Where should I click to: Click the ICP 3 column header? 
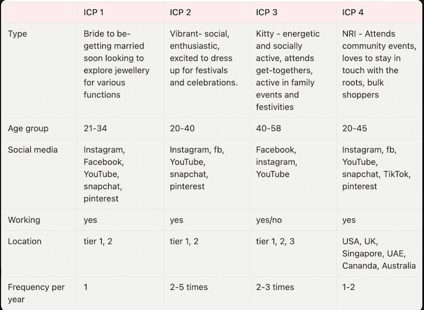tap(267, 12)
